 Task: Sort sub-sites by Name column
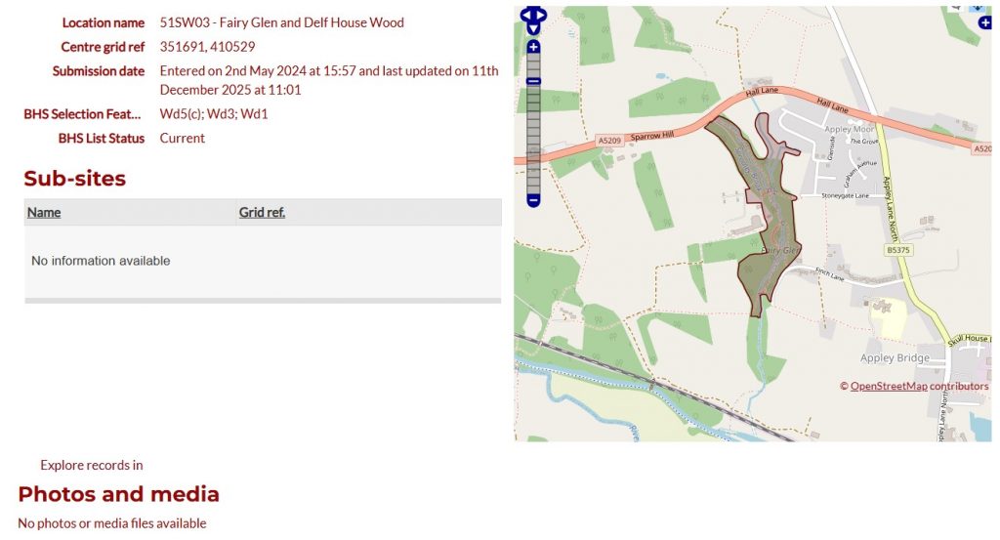point(44,212)
